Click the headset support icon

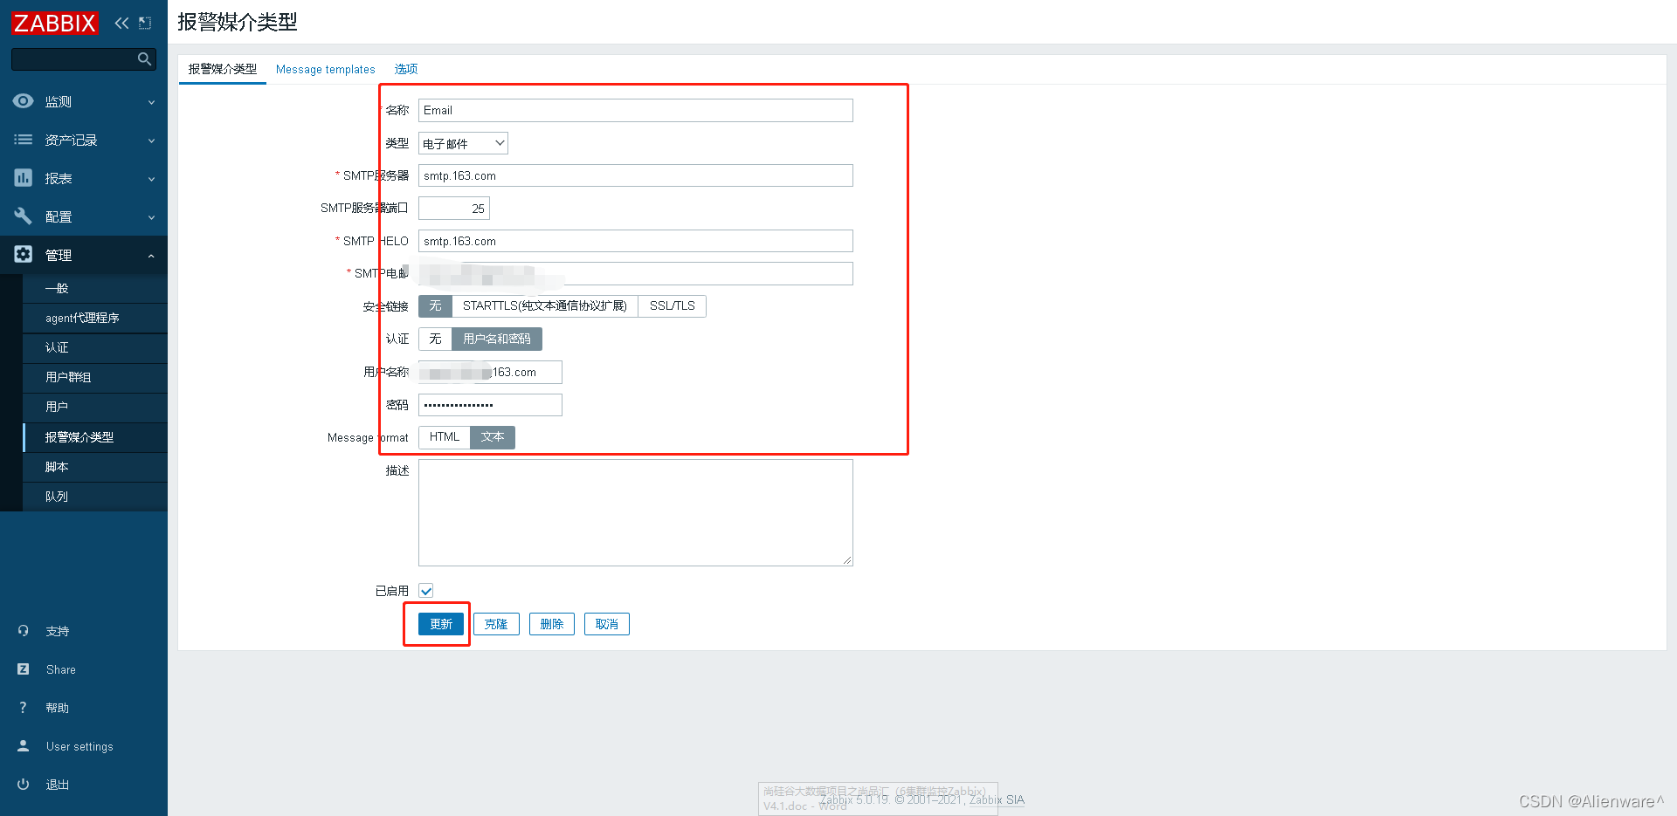pos(23,631)
